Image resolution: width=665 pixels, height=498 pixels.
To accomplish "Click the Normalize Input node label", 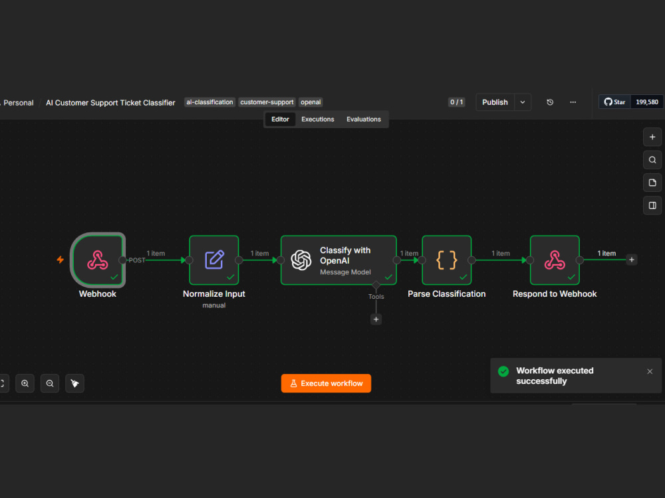I will click(x=214, y=294).
